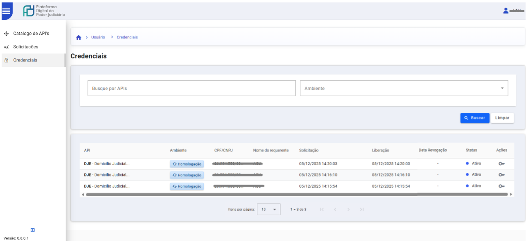The height and width of the screenshot is (242, 527).
Task: Open Solicitacões in sidebar
Action: pyautogui.click(x=26, y=47)
